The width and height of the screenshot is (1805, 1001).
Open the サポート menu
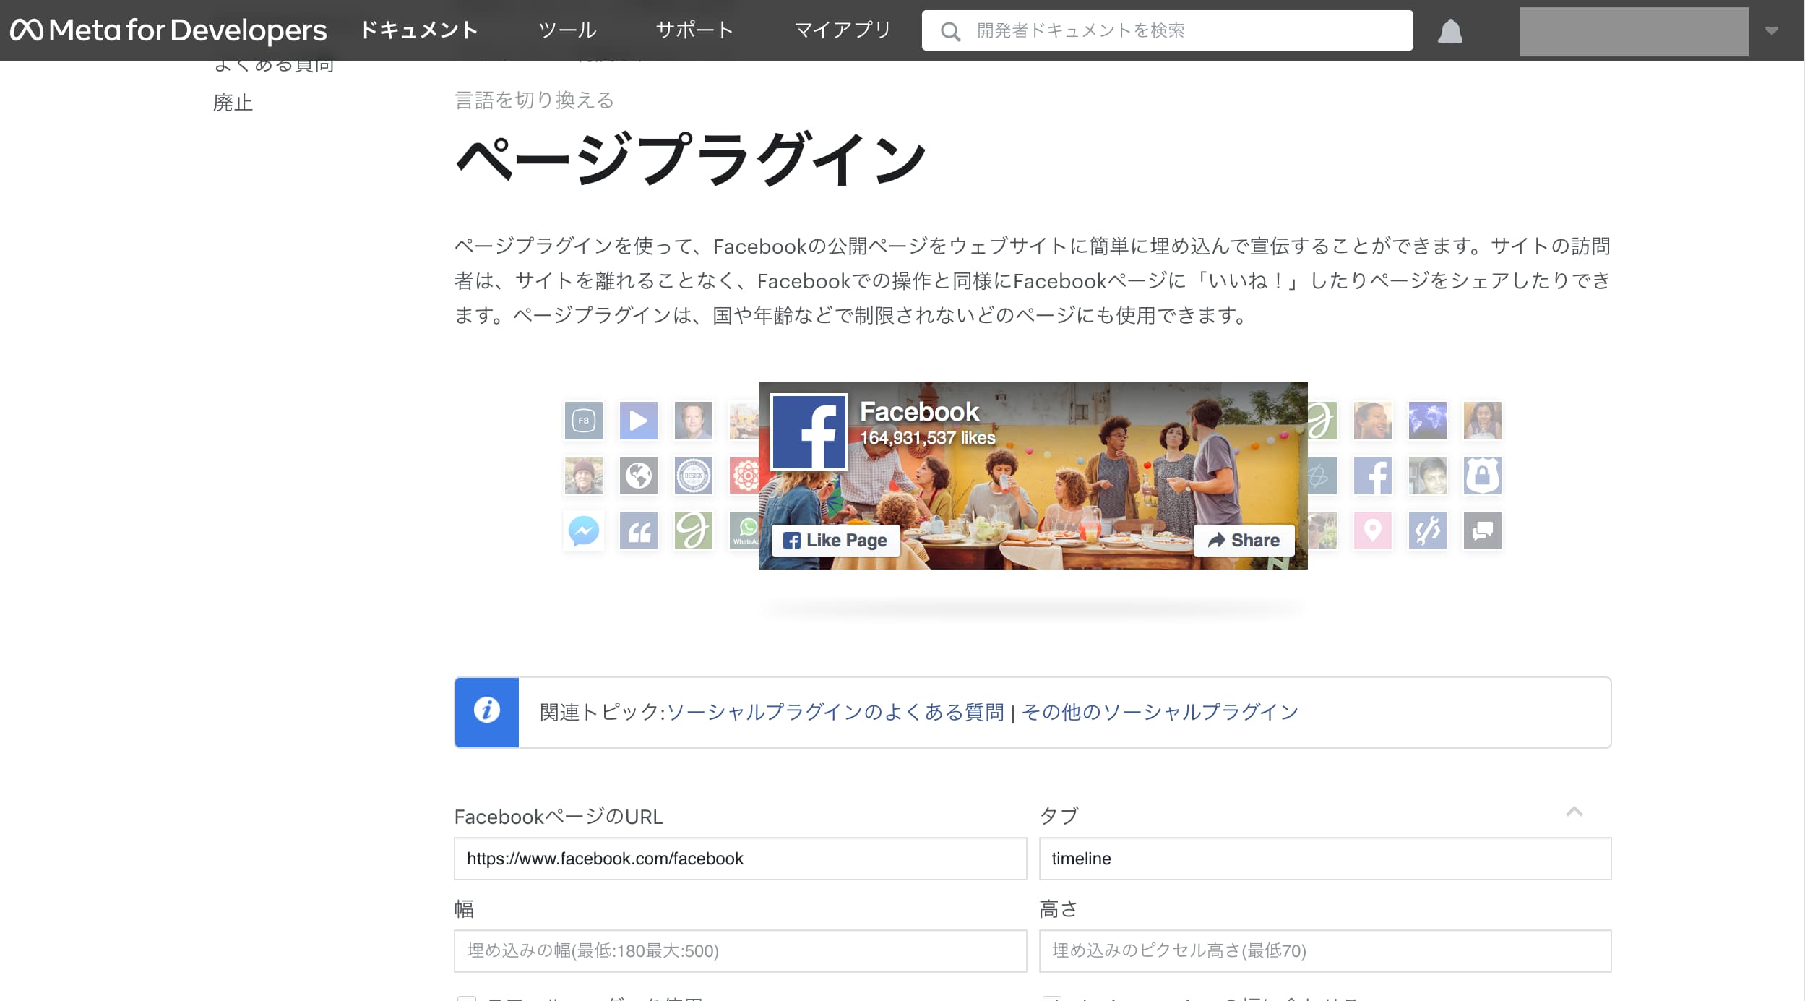tap(694, 30)
